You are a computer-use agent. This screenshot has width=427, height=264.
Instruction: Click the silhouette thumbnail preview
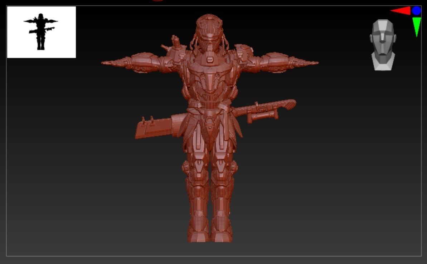click(42, 32)
